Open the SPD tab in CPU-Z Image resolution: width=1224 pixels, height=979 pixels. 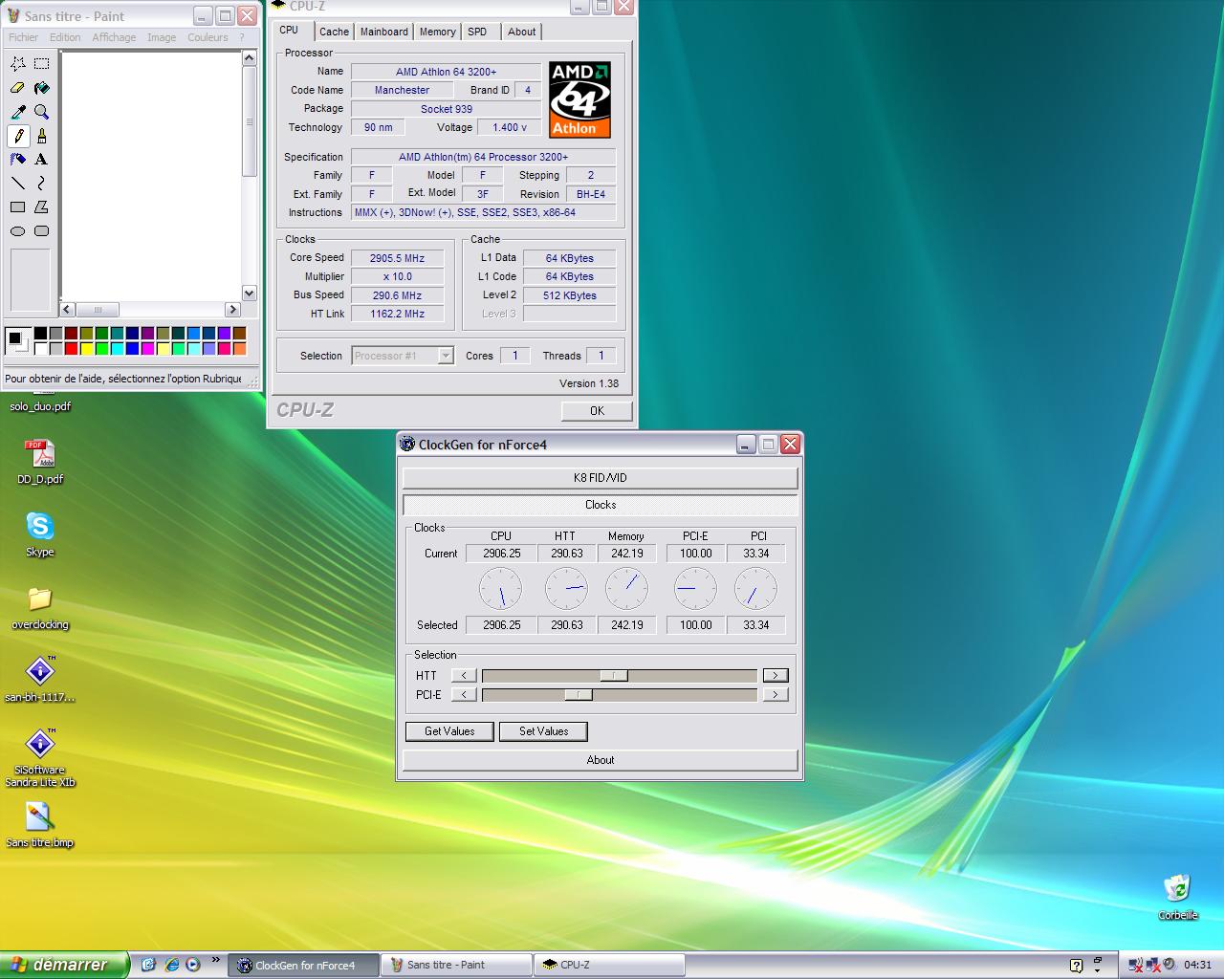[477, 32]
